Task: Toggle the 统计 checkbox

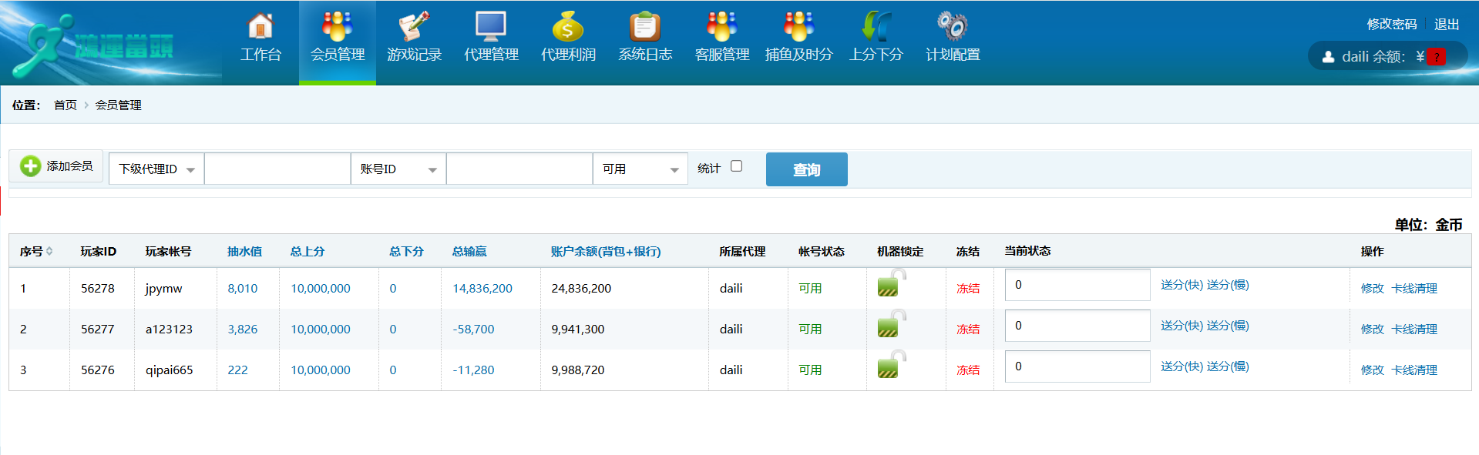Action: (x=737, y=166)
